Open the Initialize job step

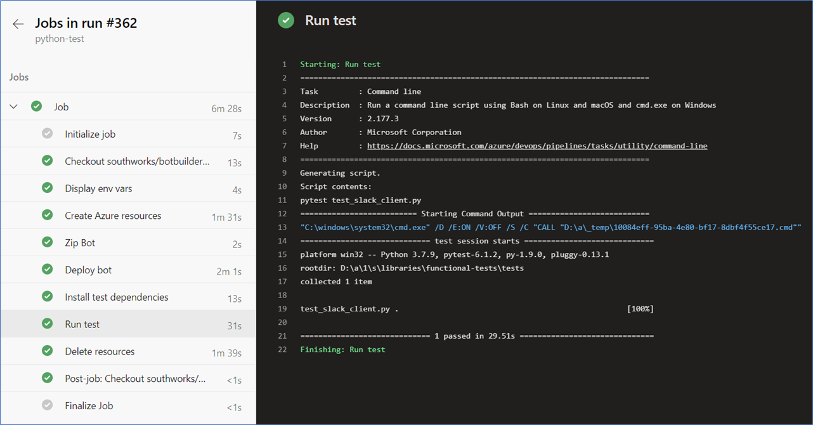pyautogui.click(x=127, y=134)
